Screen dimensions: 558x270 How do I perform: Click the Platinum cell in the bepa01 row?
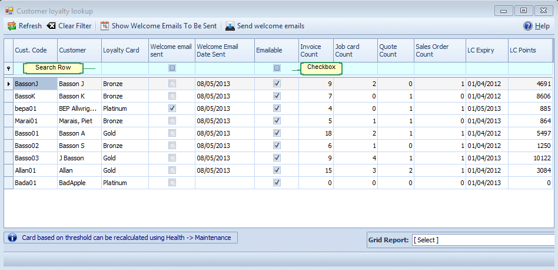click(125, 108)
